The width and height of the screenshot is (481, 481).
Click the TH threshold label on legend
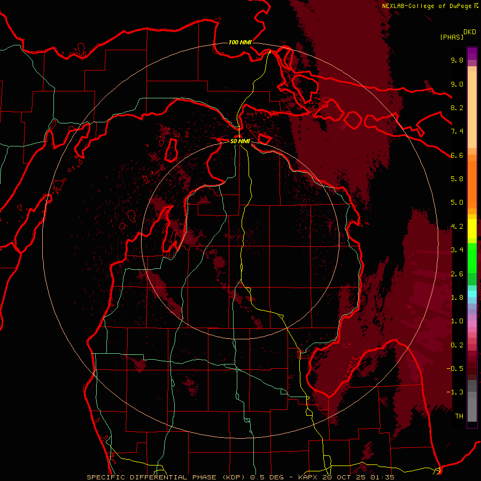(459, 416)
